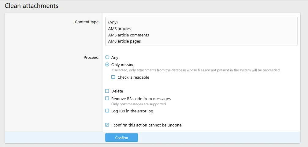Choose "AMS articles" in the Content type list
The height and width of the screenshot is (147, 308).
(x=119, y=28)
